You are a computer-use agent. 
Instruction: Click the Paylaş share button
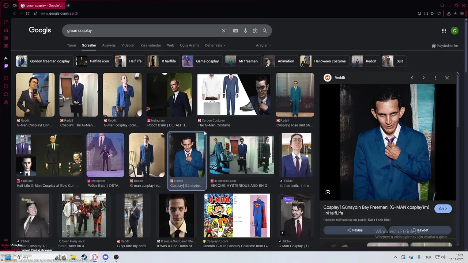355,230
